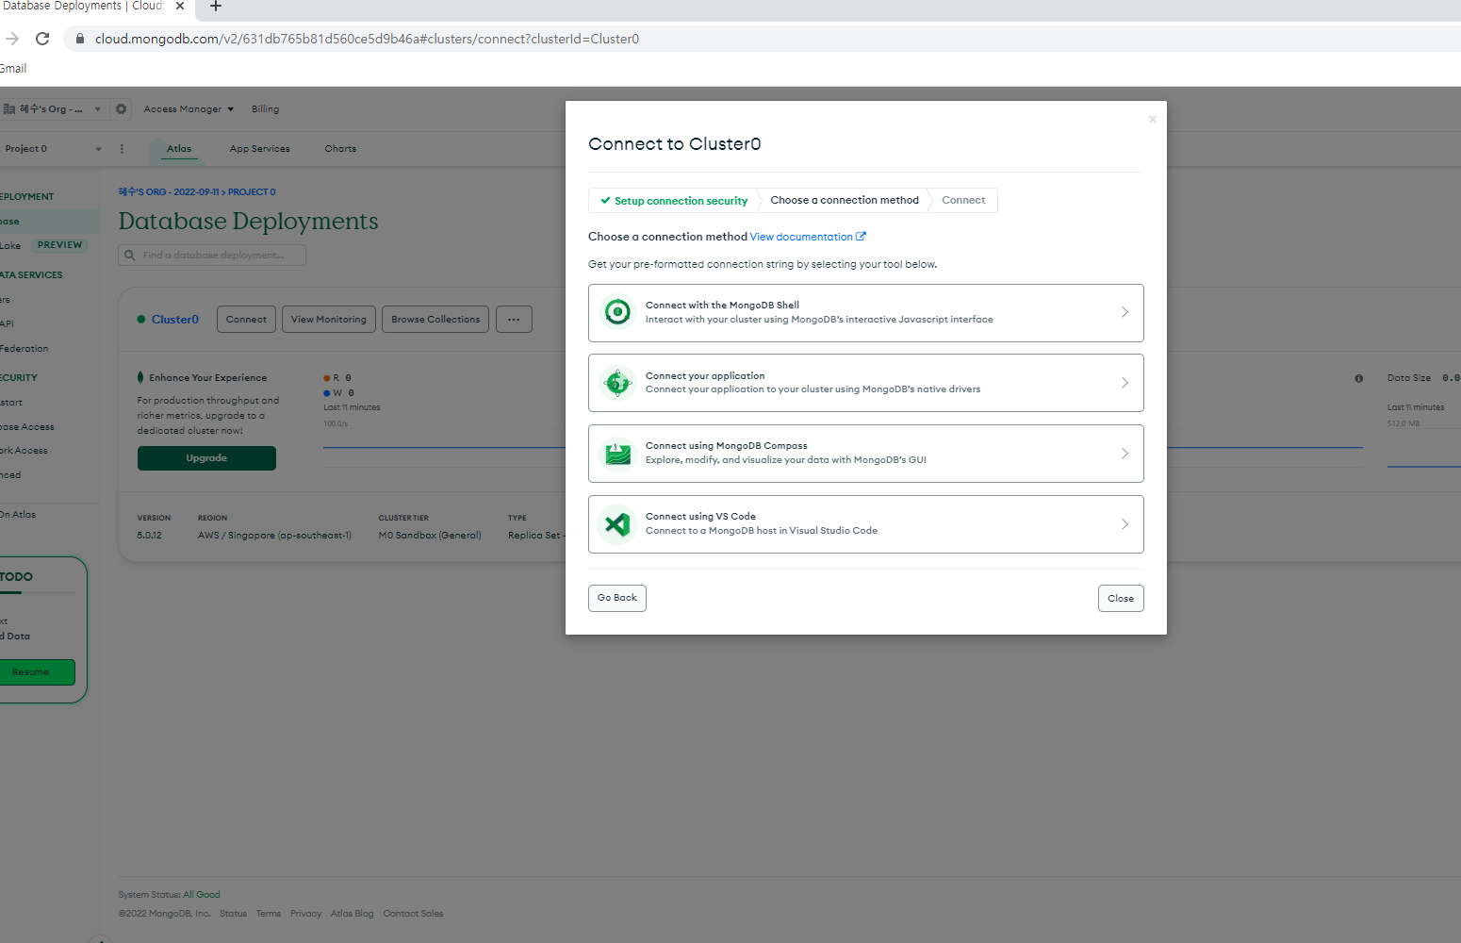Open the System Status All Good link
The image size is (1461, 943).
202,895
